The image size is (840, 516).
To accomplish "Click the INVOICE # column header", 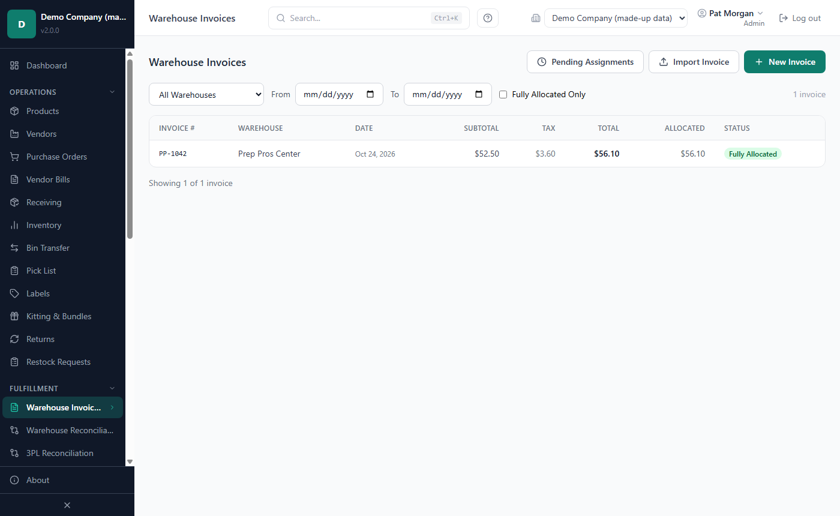I will point(177,128).
